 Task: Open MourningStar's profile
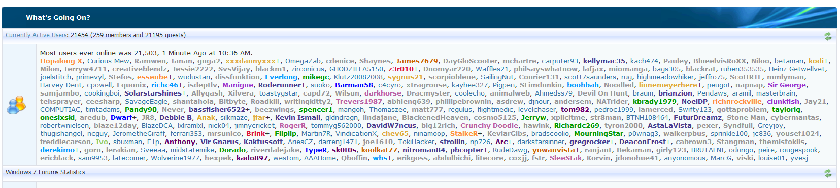(598, 134)
